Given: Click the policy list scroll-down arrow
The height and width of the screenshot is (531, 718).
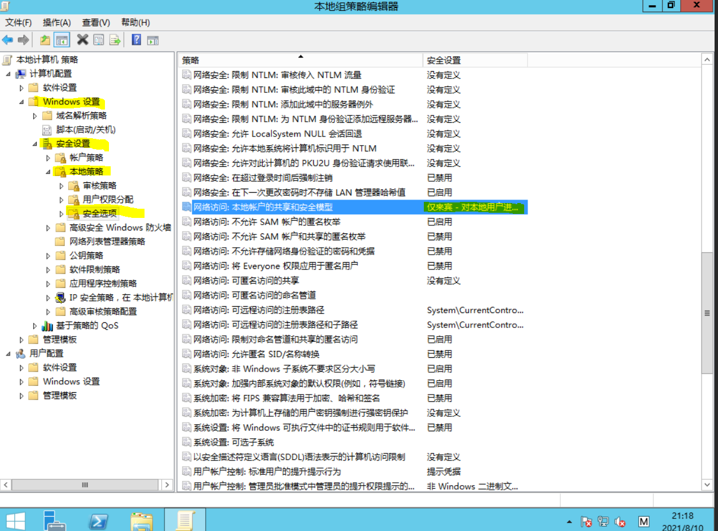Looking at the screenshot, I should 707,485.
